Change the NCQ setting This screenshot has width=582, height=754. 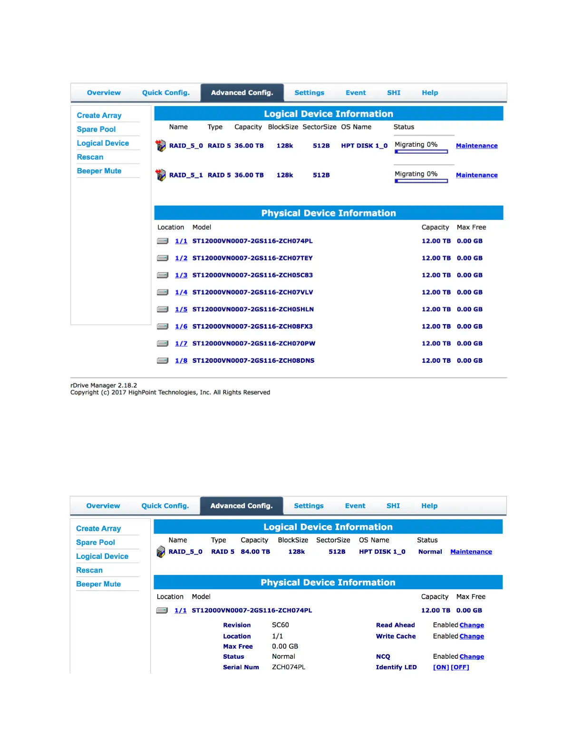pyautogui.click(x=472, y=657)
